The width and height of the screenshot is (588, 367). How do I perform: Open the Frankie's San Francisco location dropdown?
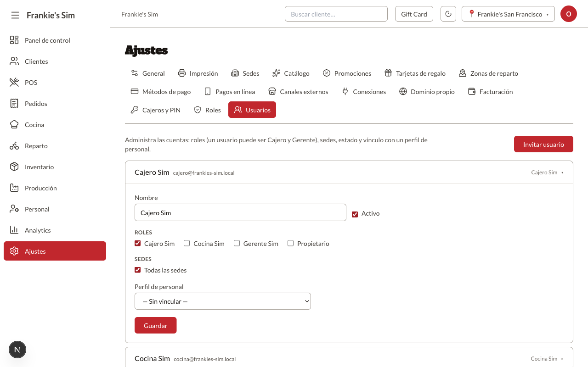coord(508,14)
